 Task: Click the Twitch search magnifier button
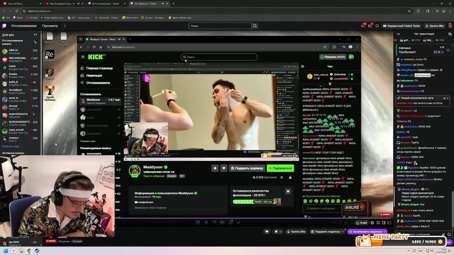tap(255, 26)
